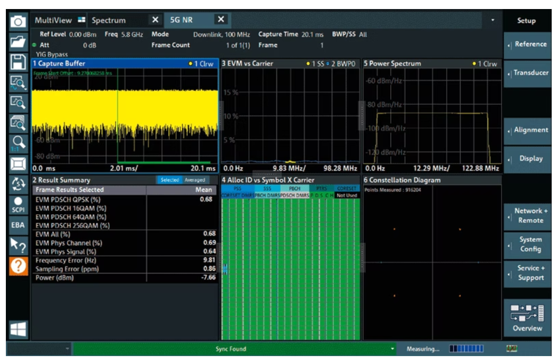The height and width of the screenshot is (363, 557).
Task: Switch to the Spectrum tab
Action: (x=109, y=20)
